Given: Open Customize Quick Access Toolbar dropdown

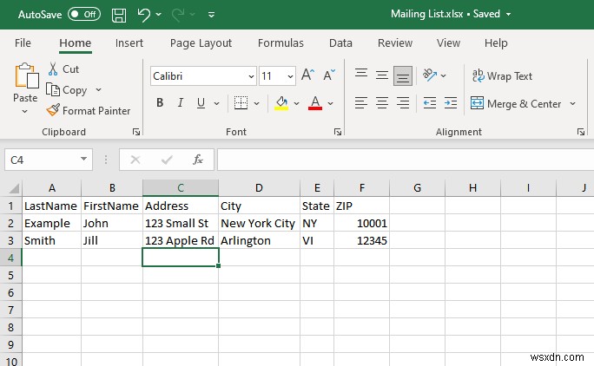Looking at the screenshot, I should click(211, 15).
